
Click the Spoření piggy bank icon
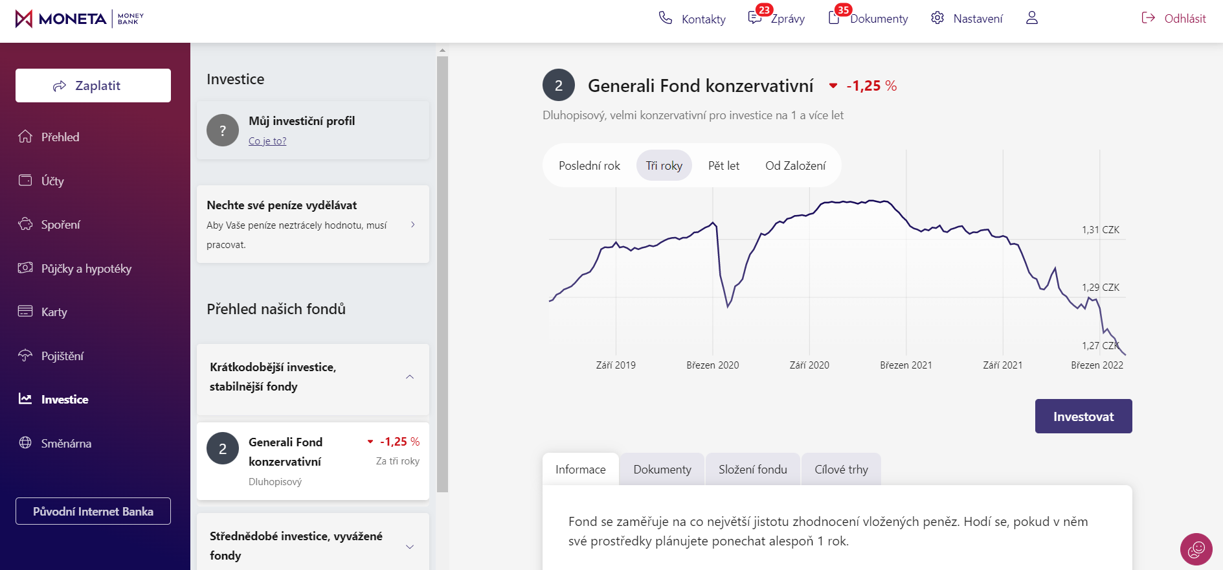tap(25, 224)
